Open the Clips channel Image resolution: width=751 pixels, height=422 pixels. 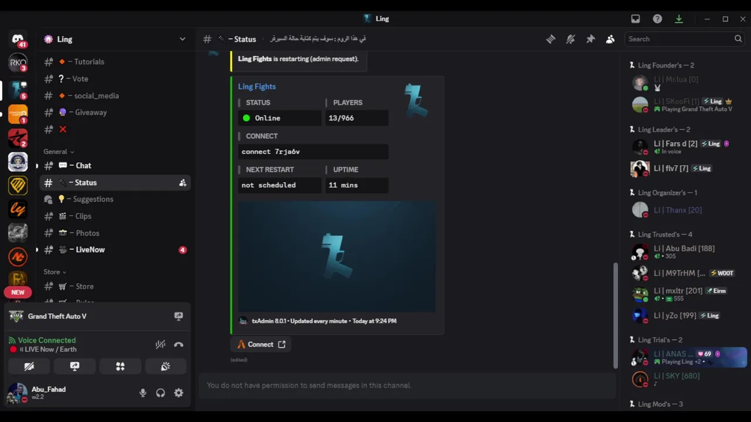click(x=115, y=216)
